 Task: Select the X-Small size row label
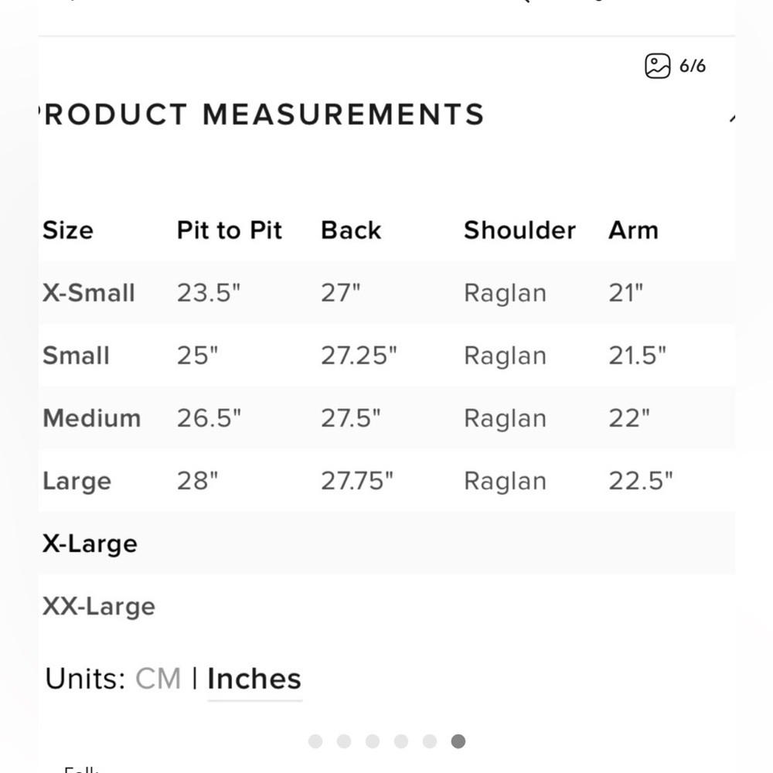tap(89, 293)
